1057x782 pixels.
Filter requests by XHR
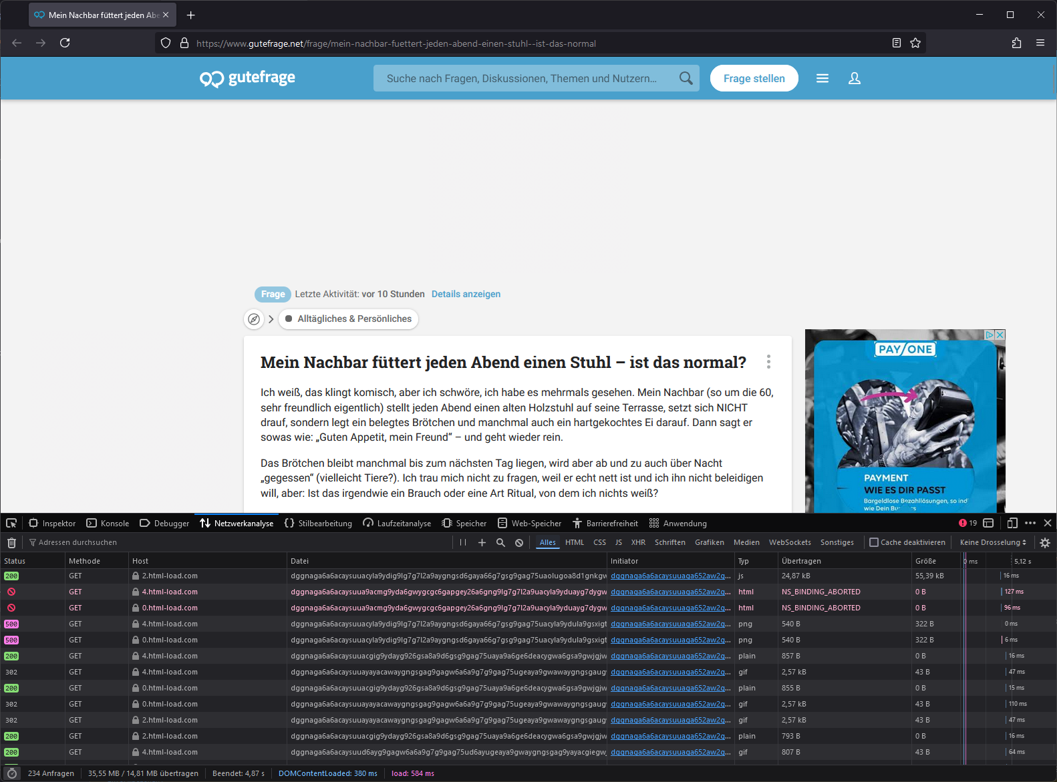[638, 542]
